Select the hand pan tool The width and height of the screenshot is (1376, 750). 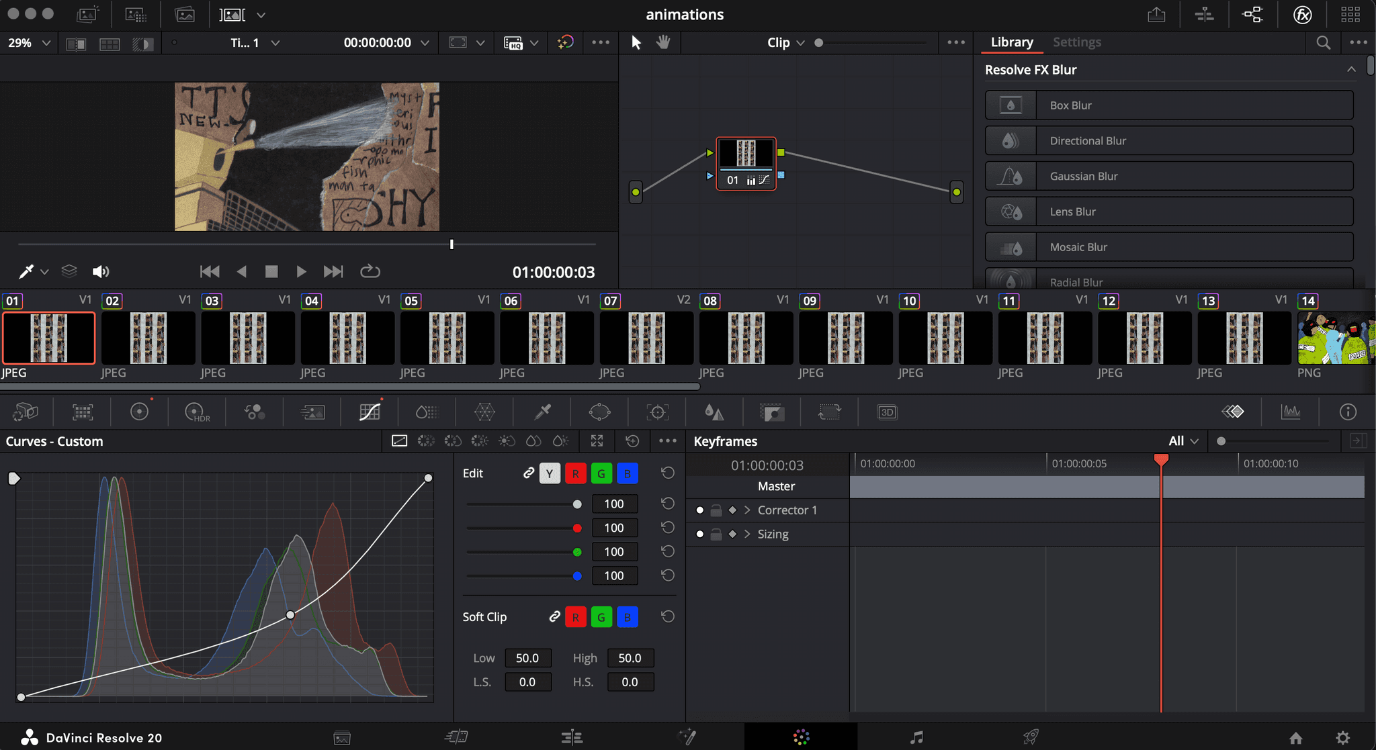coord(663,42)
